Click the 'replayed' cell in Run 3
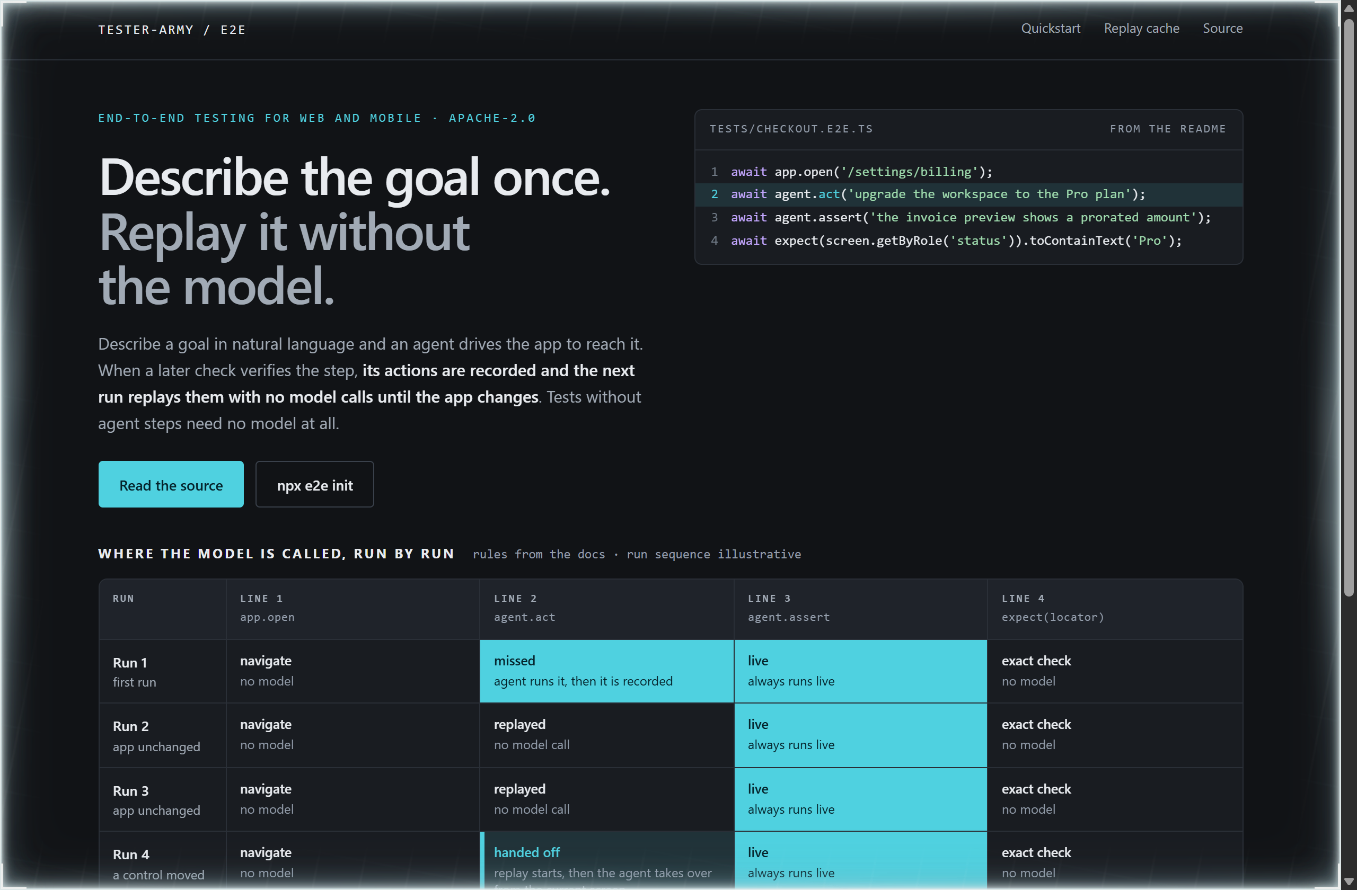Image resolution: width=1357 pixels, height=890 pixels. pos(606,799)
